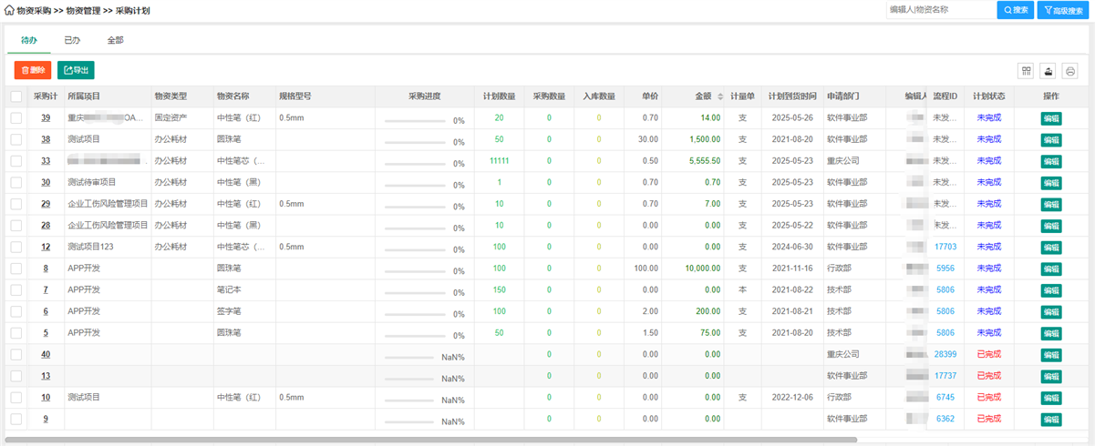Image resolution: width=1095 pixels, height=446 pixels.
Task: Open purchase plan number 12 link
Action: tap(46, 247)
